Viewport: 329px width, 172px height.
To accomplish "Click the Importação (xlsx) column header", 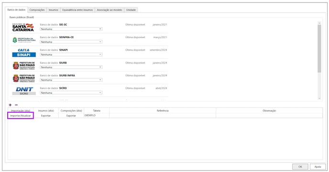I will (x=21, y=110).
